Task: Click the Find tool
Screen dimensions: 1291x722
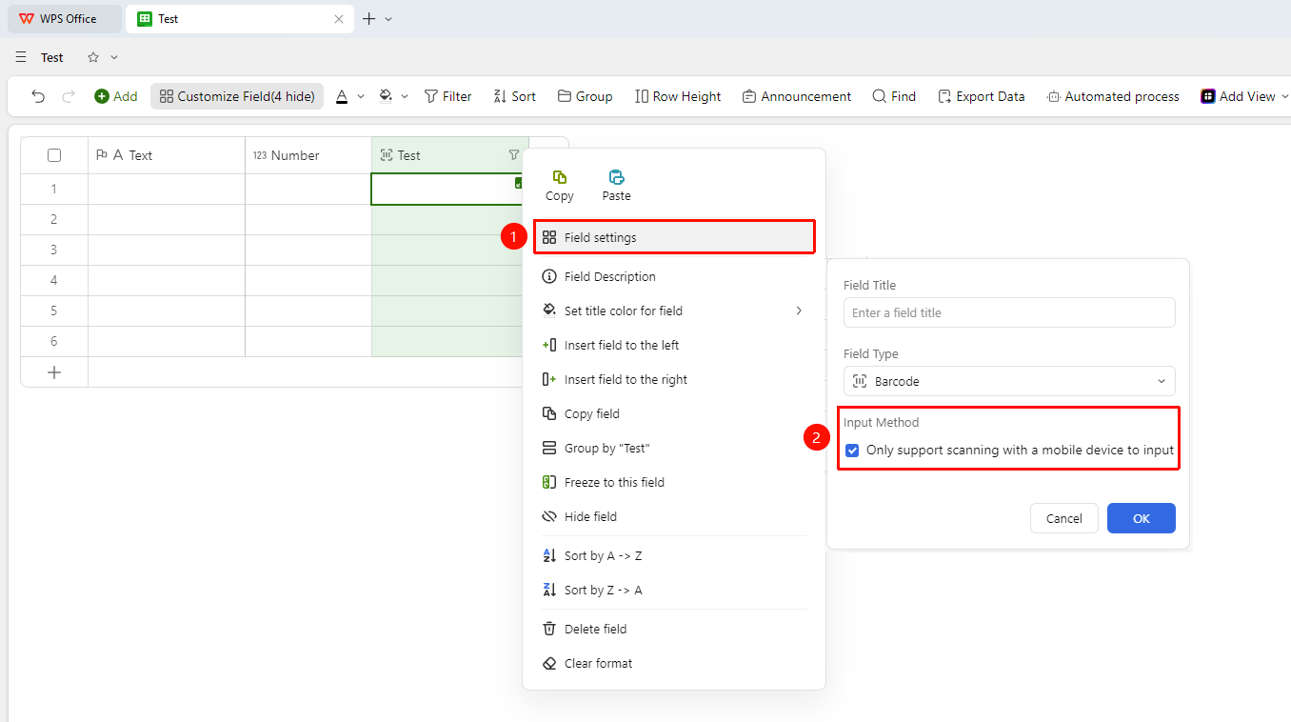Action: (894, 96)
